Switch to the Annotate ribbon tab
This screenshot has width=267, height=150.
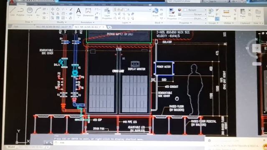[42, 4]
